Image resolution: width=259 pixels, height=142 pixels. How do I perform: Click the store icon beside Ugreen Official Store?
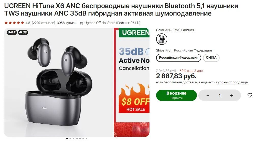click(x=81, y=23)
